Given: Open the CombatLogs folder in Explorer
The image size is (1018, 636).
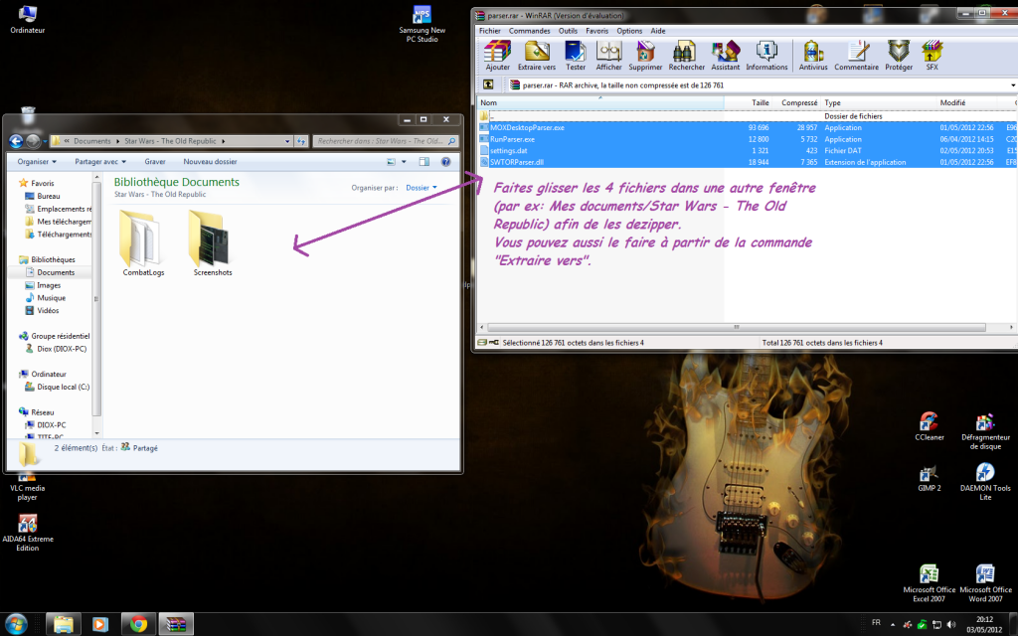Looking at the screenshot, I should click(x=143, y=243).
